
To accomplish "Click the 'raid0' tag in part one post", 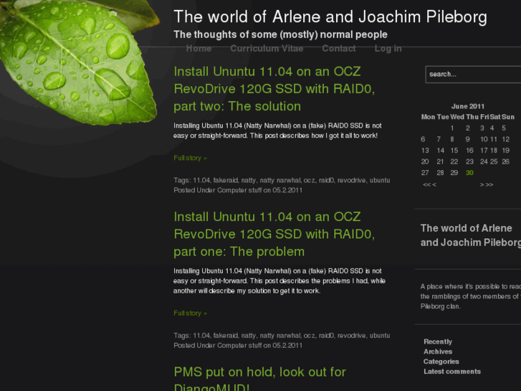I will click(326, 336).
